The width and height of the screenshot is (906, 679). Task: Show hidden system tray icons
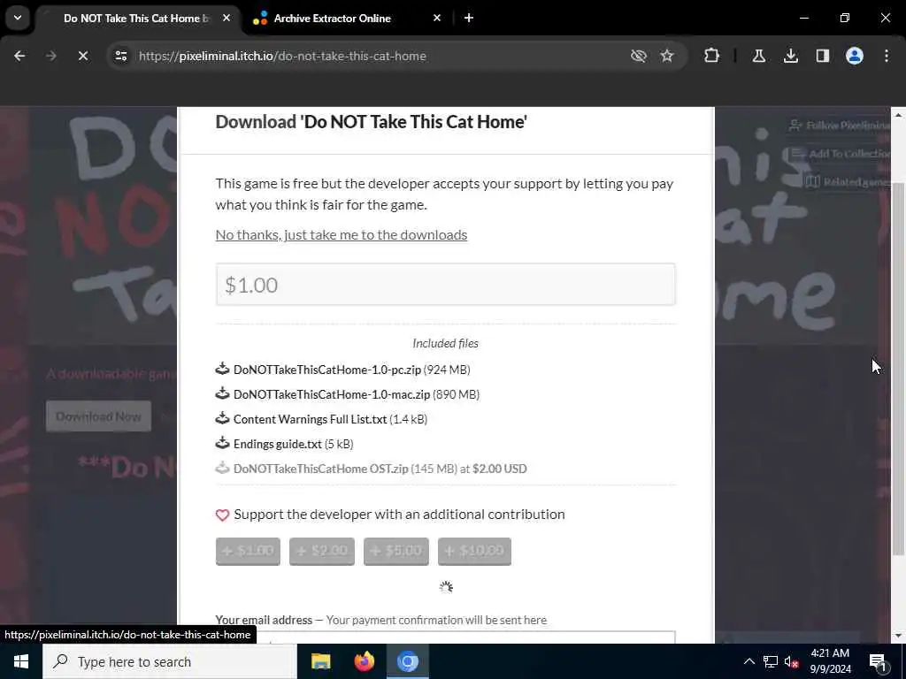[x=749, y=661]
